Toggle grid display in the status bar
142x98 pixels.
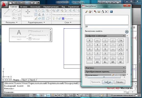tap(34, 95)
